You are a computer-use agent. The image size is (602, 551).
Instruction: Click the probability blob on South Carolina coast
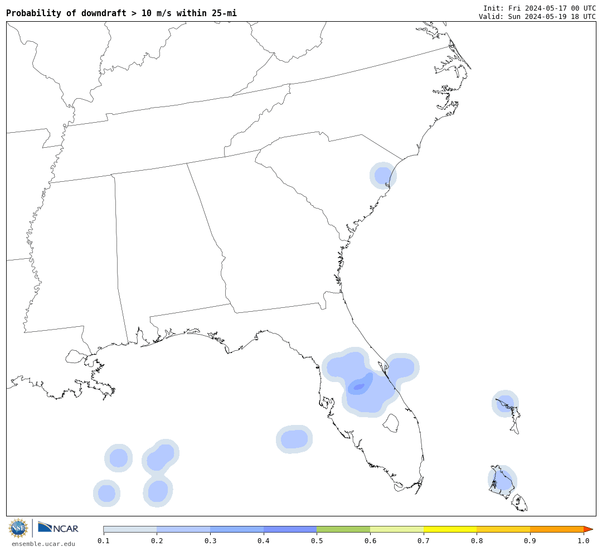(x=383, y=176)
